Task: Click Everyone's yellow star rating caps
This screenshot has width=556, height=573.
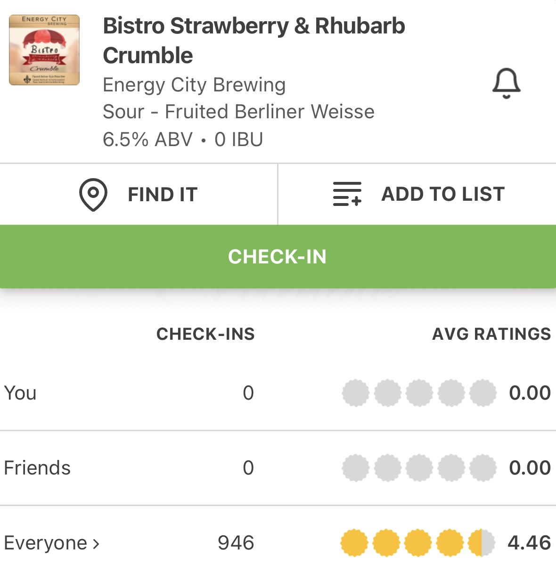Action: pos(417,543)
